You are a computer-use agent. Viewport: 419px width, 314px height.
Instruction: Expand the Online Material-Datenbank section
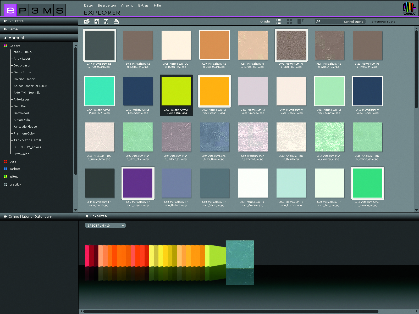(30, 217)
